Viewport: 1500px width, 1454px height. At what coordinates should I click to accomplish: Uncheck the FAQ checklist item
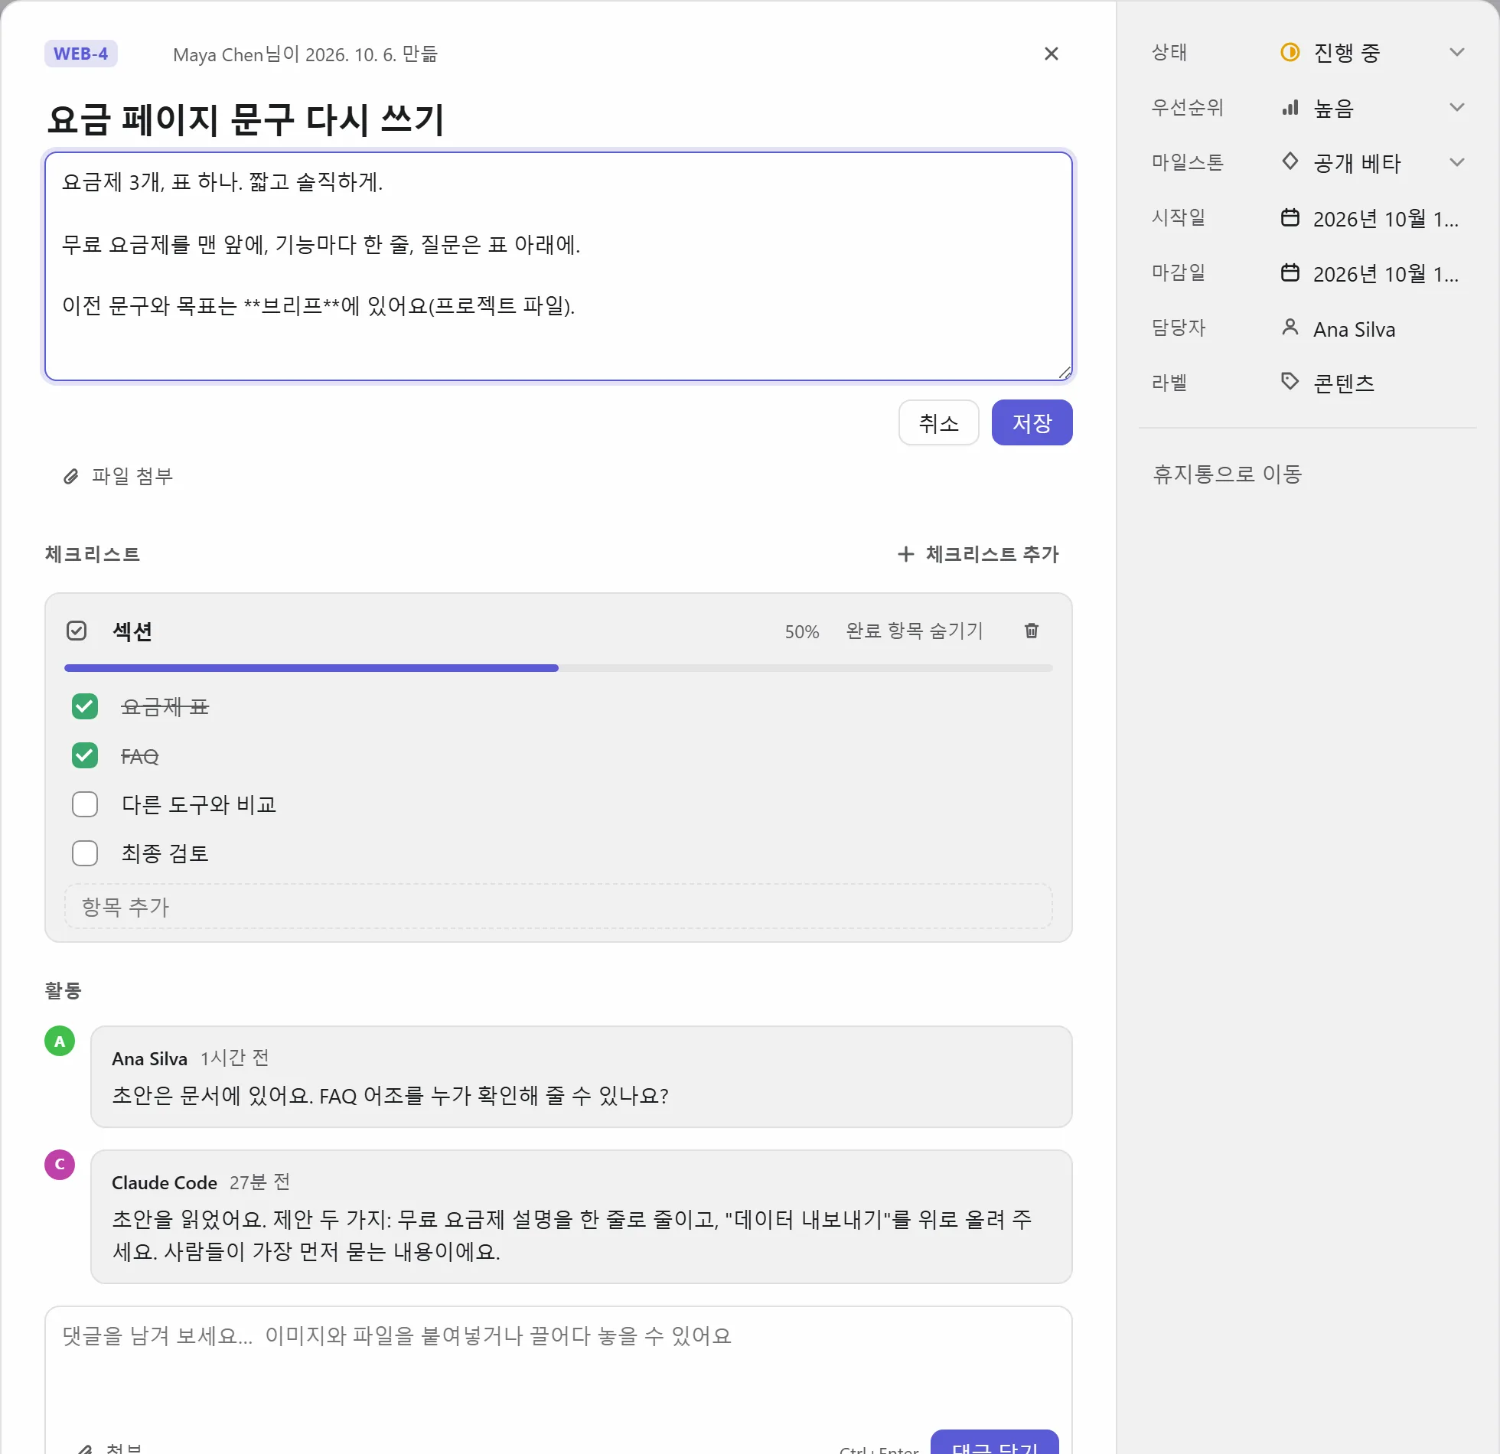pyautogui.click(x=85, y=755)
